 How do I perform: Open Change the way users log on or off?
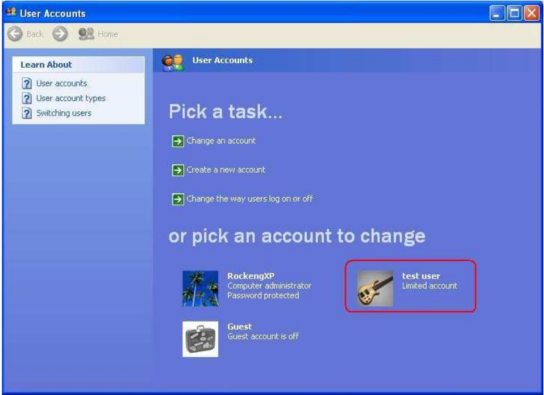pyautogui.click(x=250, y=198)
